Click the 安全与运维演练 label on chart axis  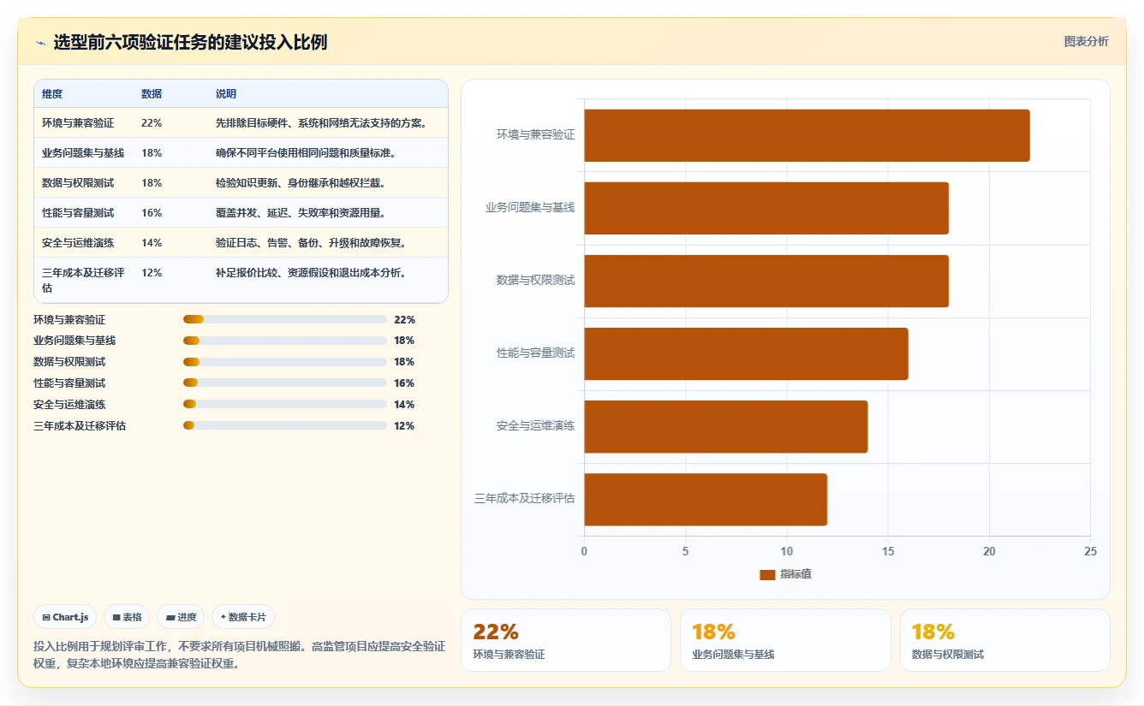pos(535,425)
